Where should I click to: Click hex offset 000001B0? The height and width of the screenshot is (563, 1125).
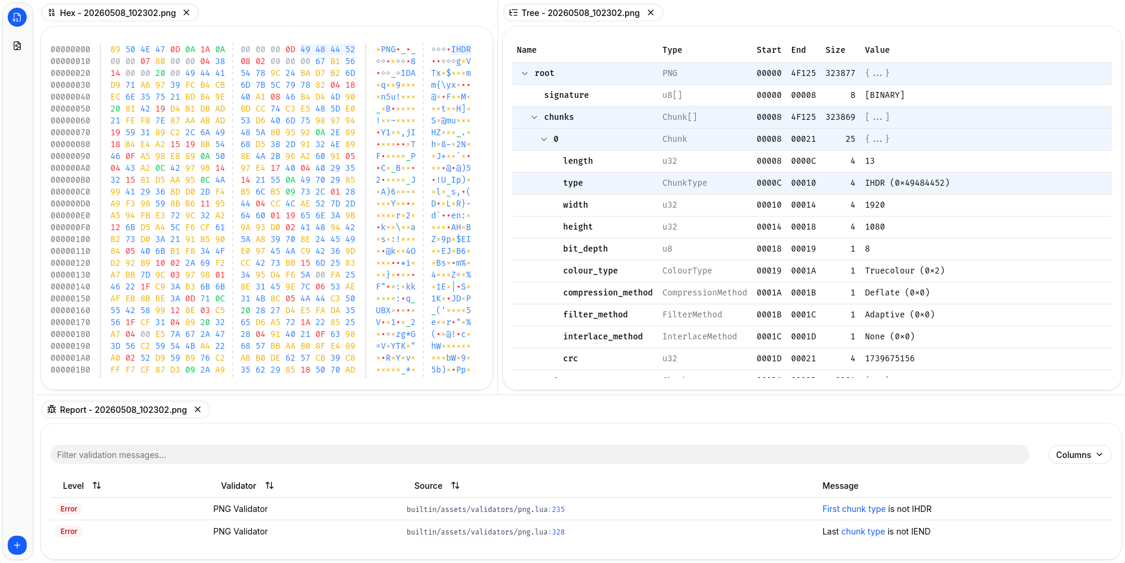(x=71, y=370)
